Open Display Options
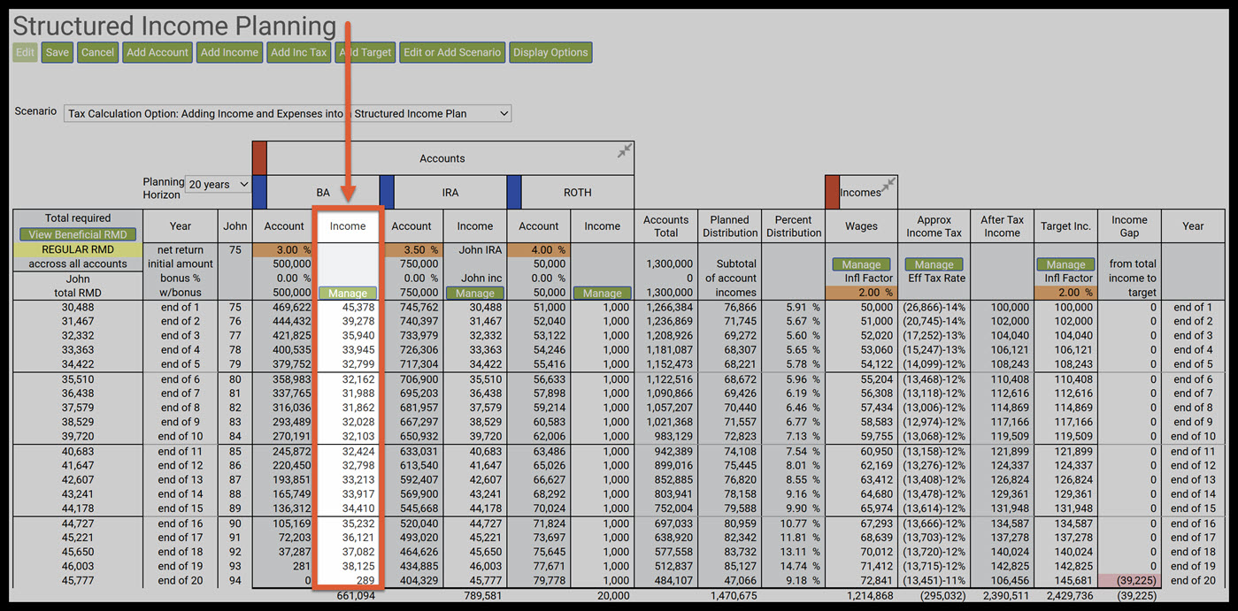The height and width of the screenshot is (611, 1238). point(550,52)
